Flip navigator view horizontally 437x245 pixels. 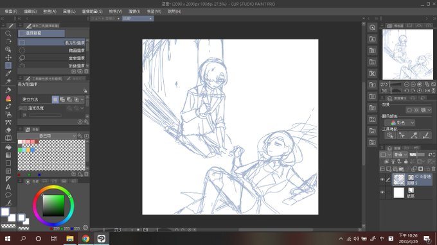point(427,90)
